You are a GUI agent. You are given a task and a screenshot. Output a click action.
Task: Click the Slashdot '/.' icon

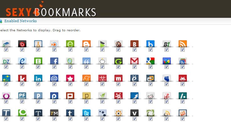[x=183, y=95]
